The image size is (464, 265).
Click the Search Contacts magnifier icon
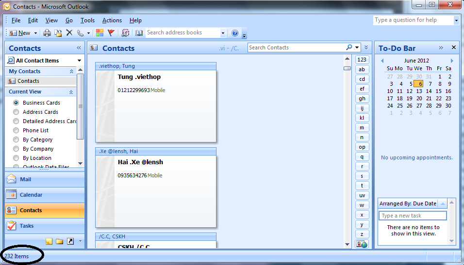pyautogui.click(x=349, y=47)
